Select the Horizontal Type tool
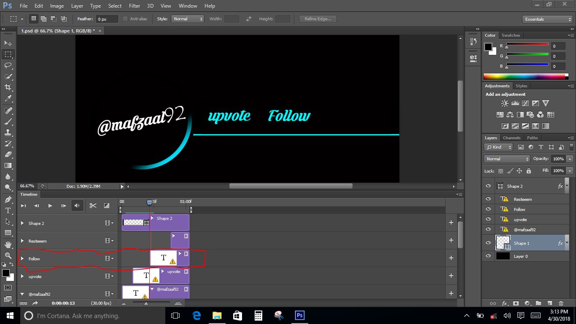This screenshot has height=324, width=576. tap(8, 211)
